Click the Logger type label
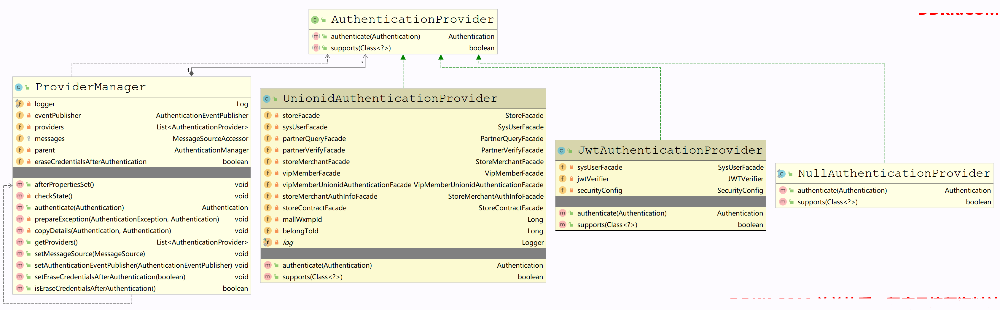 (x=533, y=243)
